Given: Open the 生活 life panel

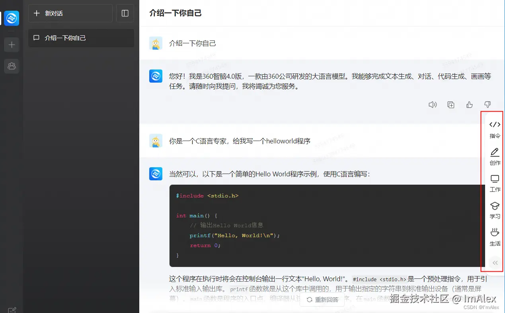Looking at the screenshot, I should click(494, 237).
